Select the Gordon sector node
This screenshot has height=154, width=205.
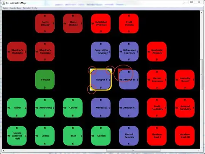pos(101,136)
